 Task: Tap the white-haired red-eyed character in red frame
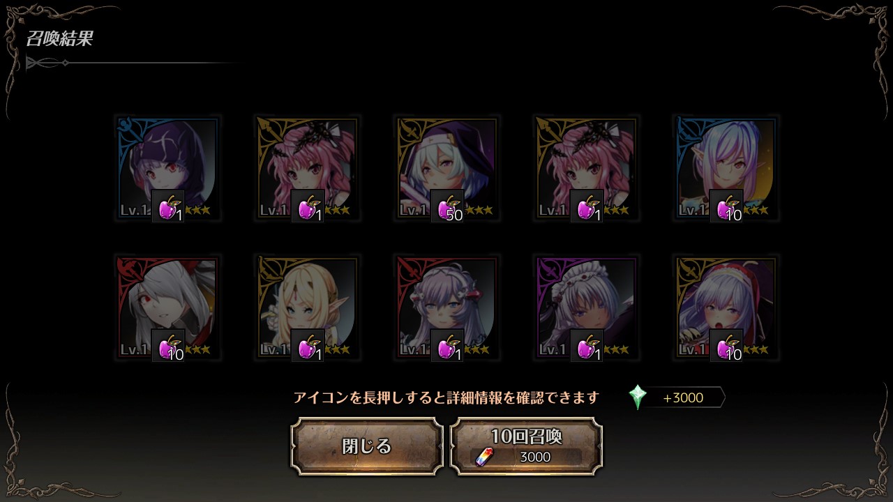point(168,308)
